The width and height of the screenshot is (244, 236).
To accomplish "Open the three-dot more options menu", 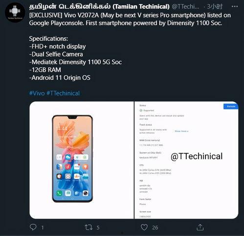I will click(235, 6).
